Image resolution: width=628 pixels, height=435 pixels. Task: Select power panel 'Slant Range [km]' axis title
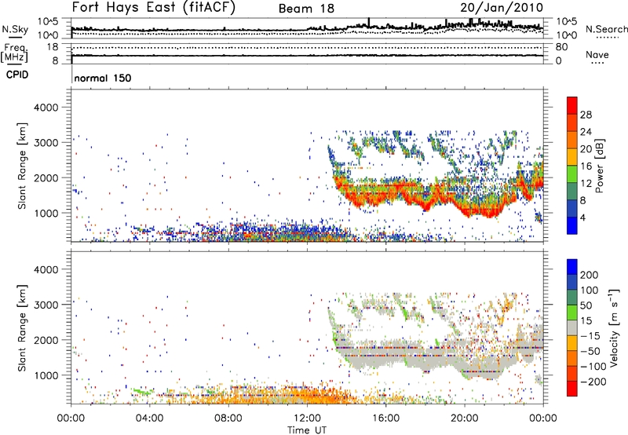click(x=22, y=166)
